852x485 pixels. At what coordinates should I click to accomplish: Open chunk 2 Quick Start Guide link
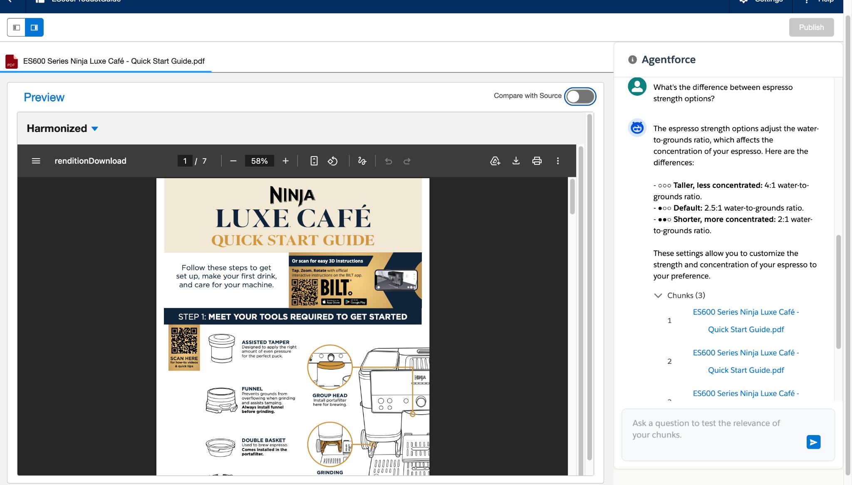746,361
